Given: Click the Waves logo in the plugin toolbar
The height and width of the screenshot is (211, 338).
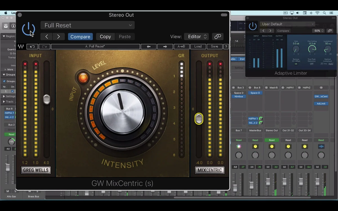Looking at the screenshot, I should click(21, 46).
